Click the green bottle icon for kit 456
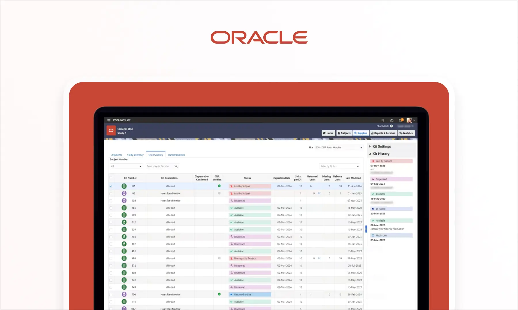Viewport: 518px width, 310px height. (x=124, y=237)
